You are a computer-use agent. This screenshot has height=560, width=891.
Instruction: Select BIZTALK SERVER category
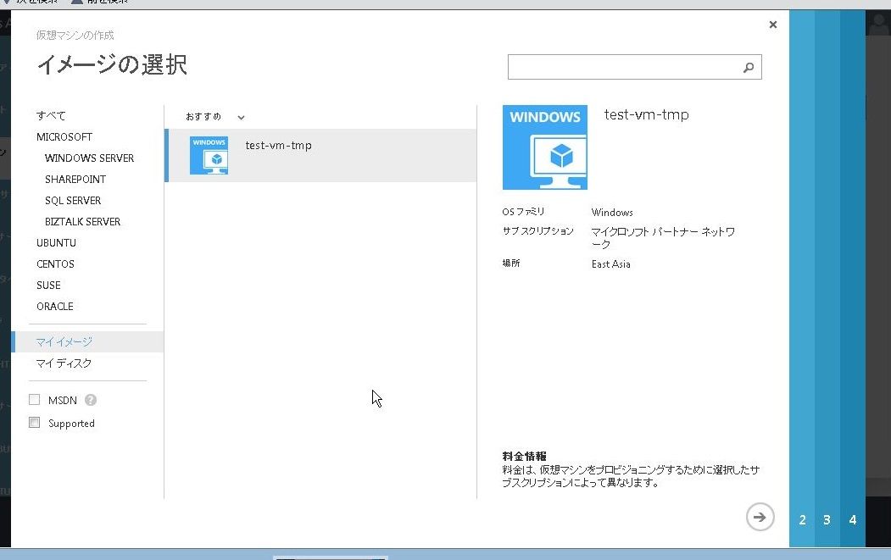point(82,221)
